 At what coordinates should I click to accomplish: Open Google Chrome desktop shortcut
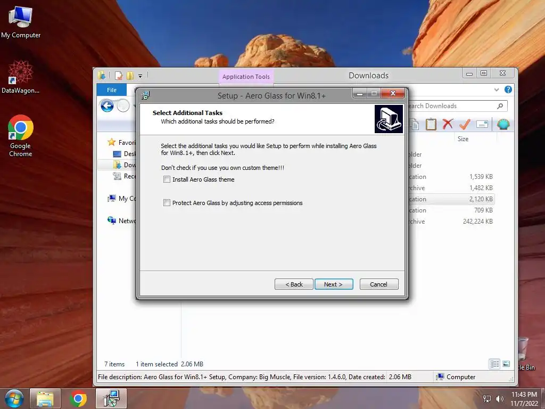tap(21, 136)
